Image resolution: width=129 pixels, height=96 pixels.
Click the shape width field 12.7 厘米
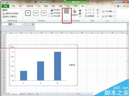click(x=109, y=16)
